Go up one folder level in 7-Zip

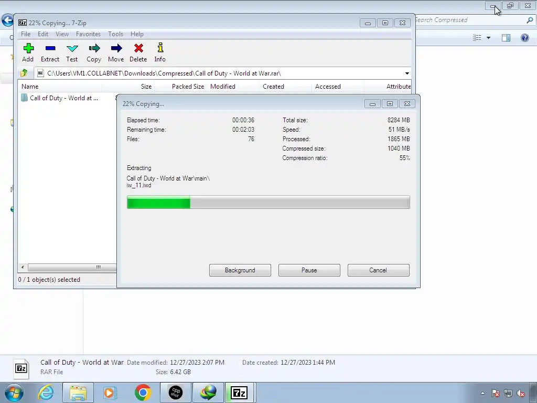(x=24, y=73)
